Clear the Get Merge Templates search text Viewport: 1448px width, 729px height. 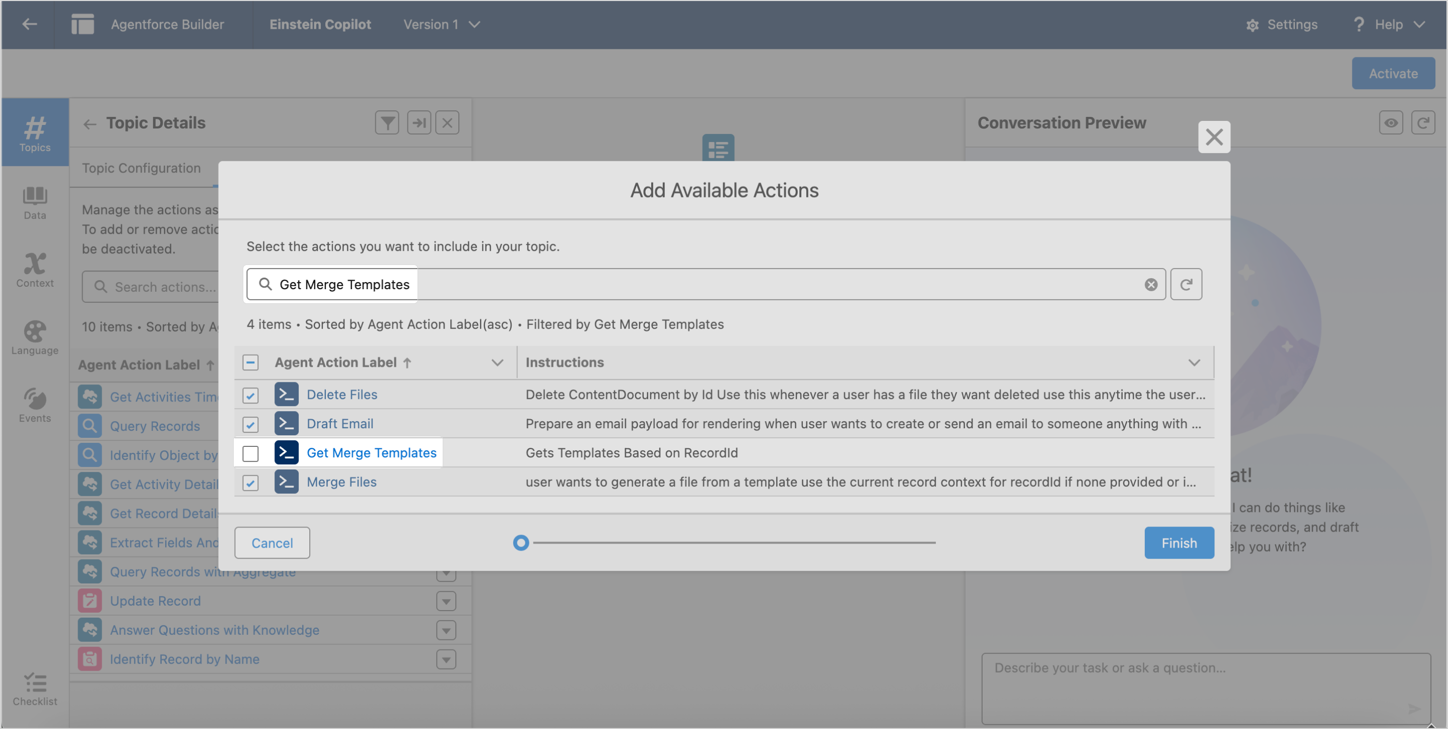pos(1151,285)
